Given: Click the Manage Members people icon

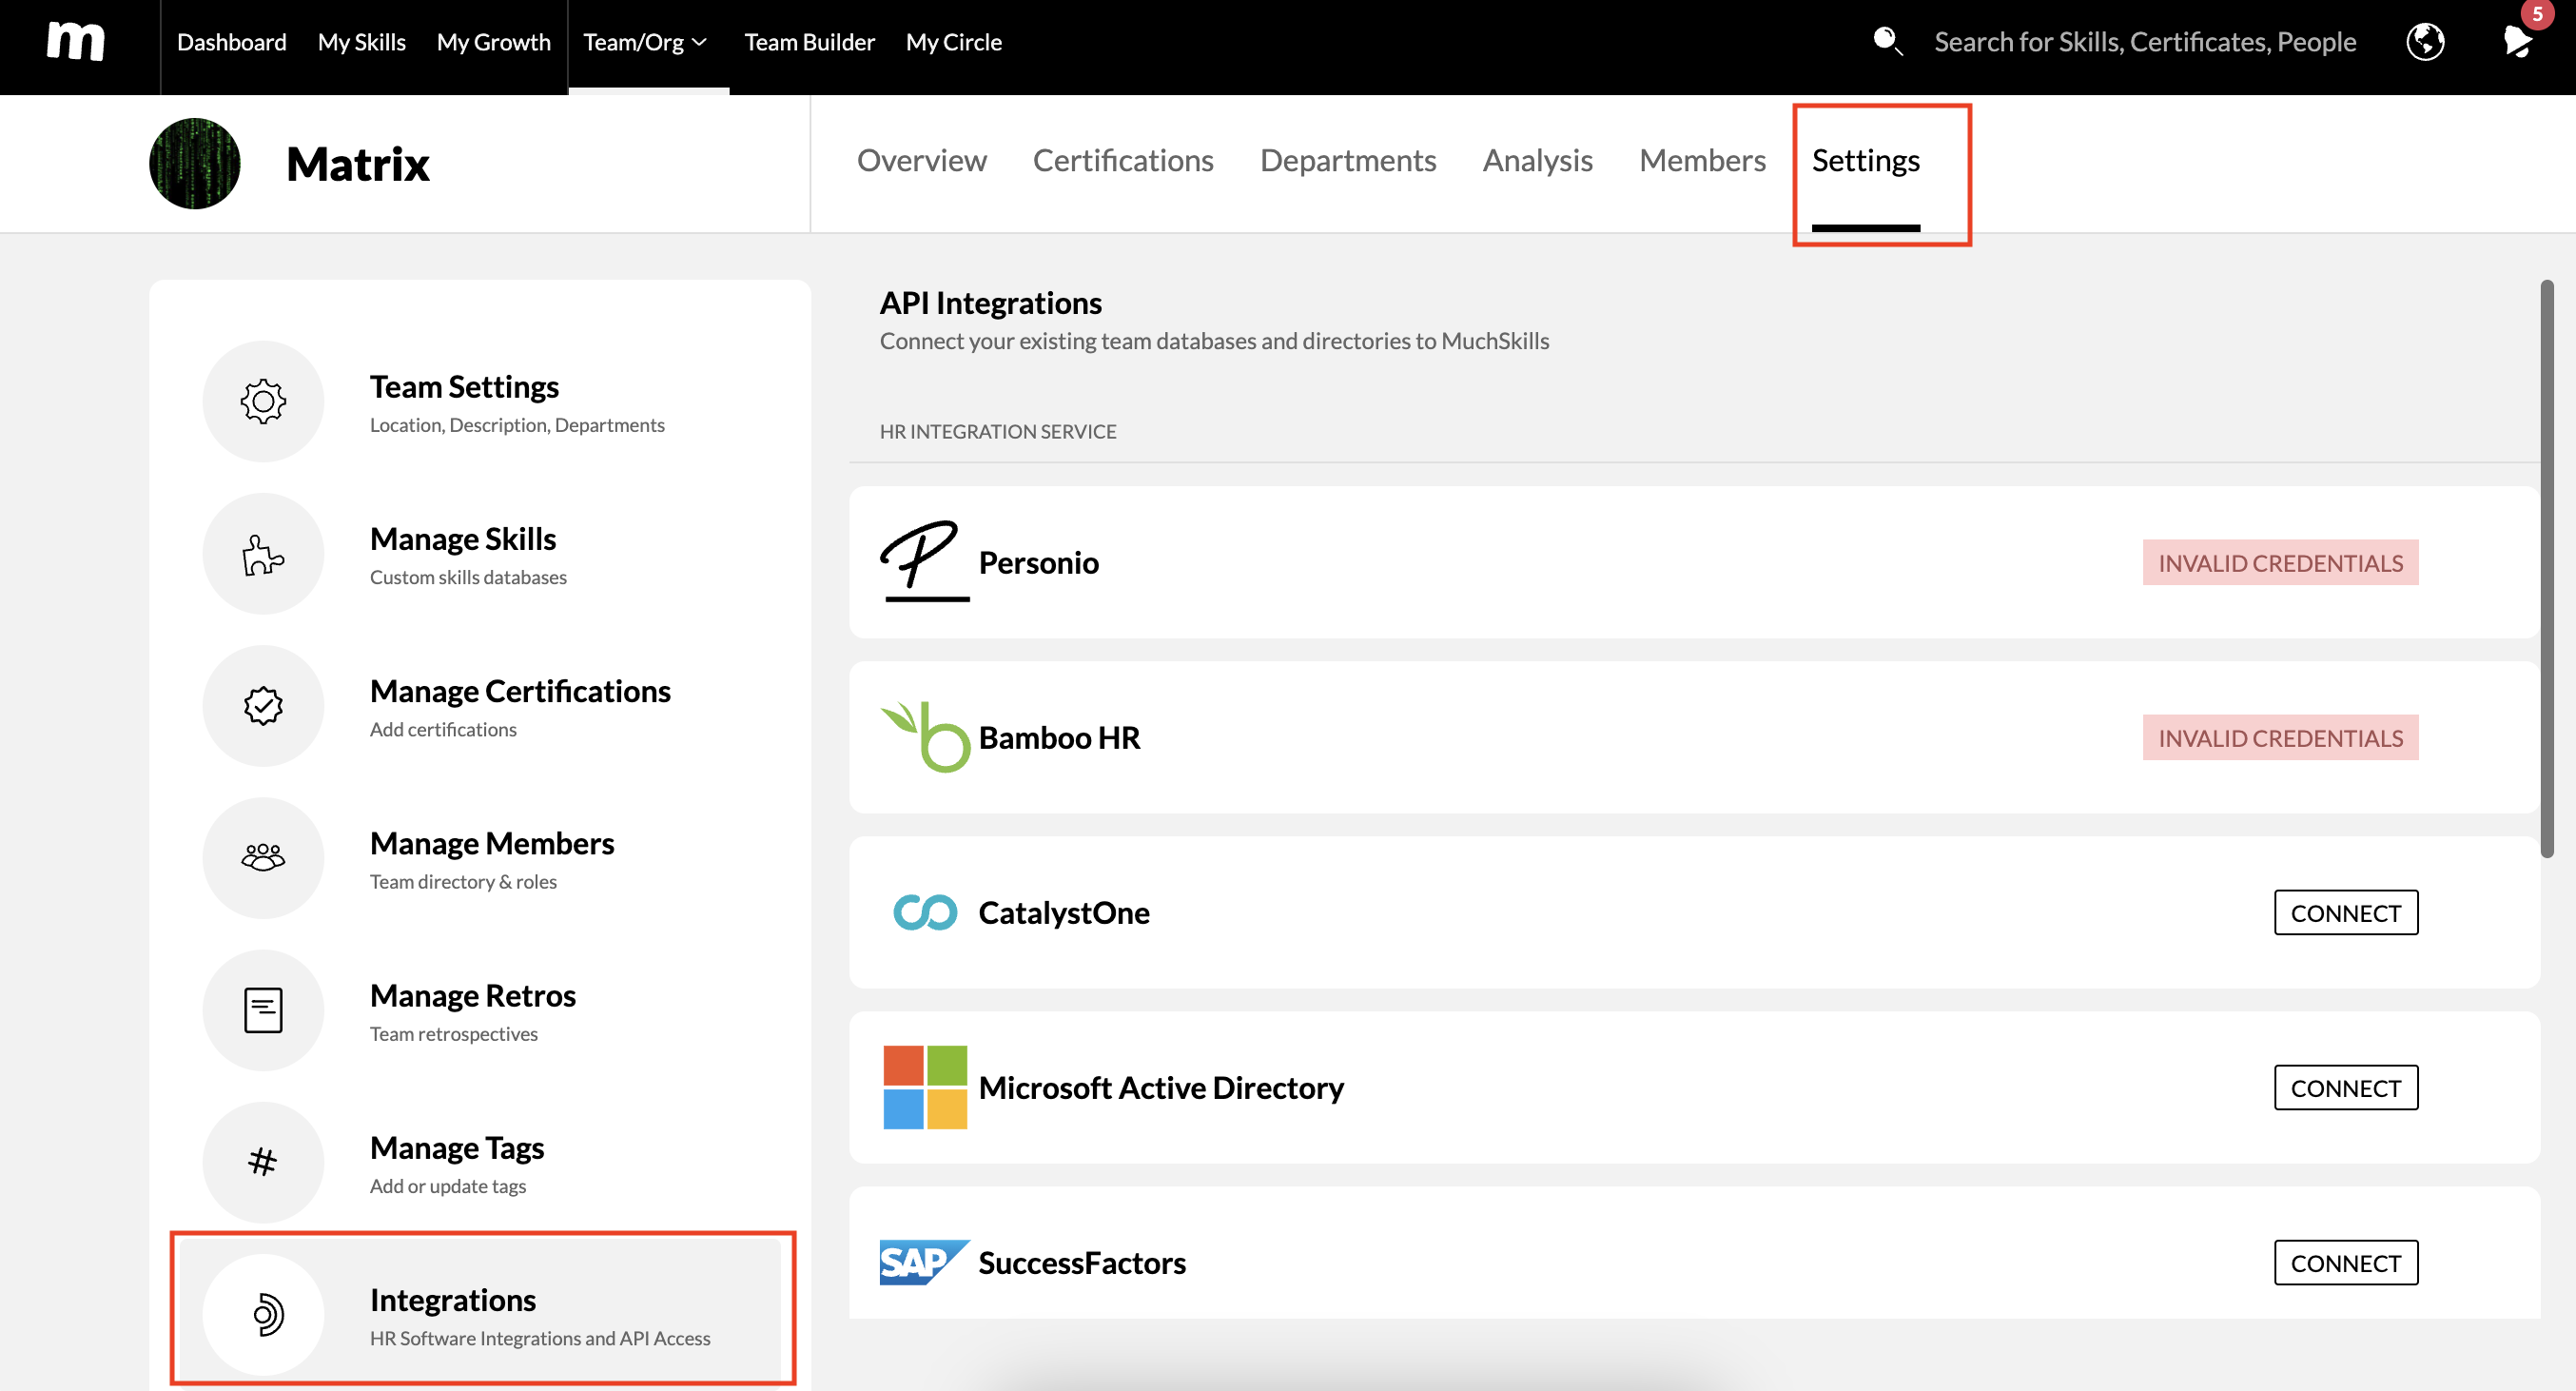Looking at the screenshot, I should click(263, 858).
